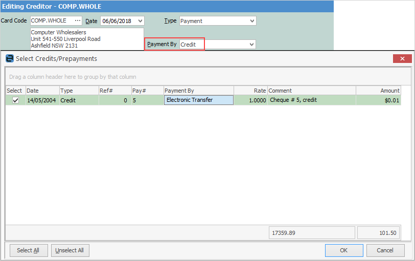The width and height of the screenshot is (415, 261).
Task: Close the Select Credits/Prepayments dialog
Action: click(402, 58)
